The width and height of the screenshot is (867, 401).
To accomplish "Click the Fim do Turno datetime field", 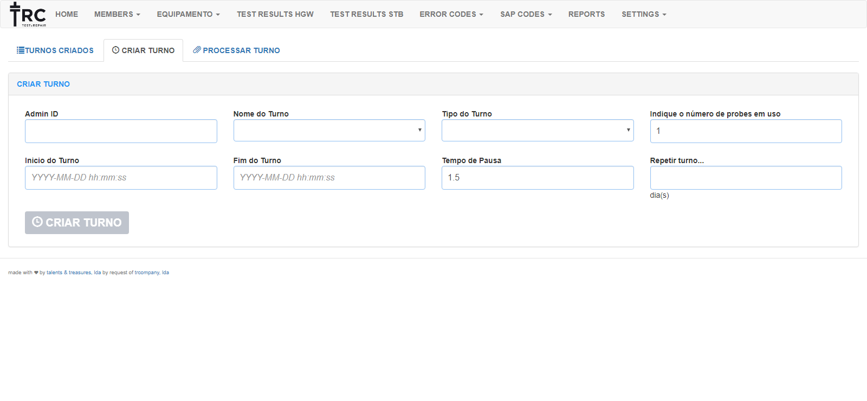I will point(329,178).
